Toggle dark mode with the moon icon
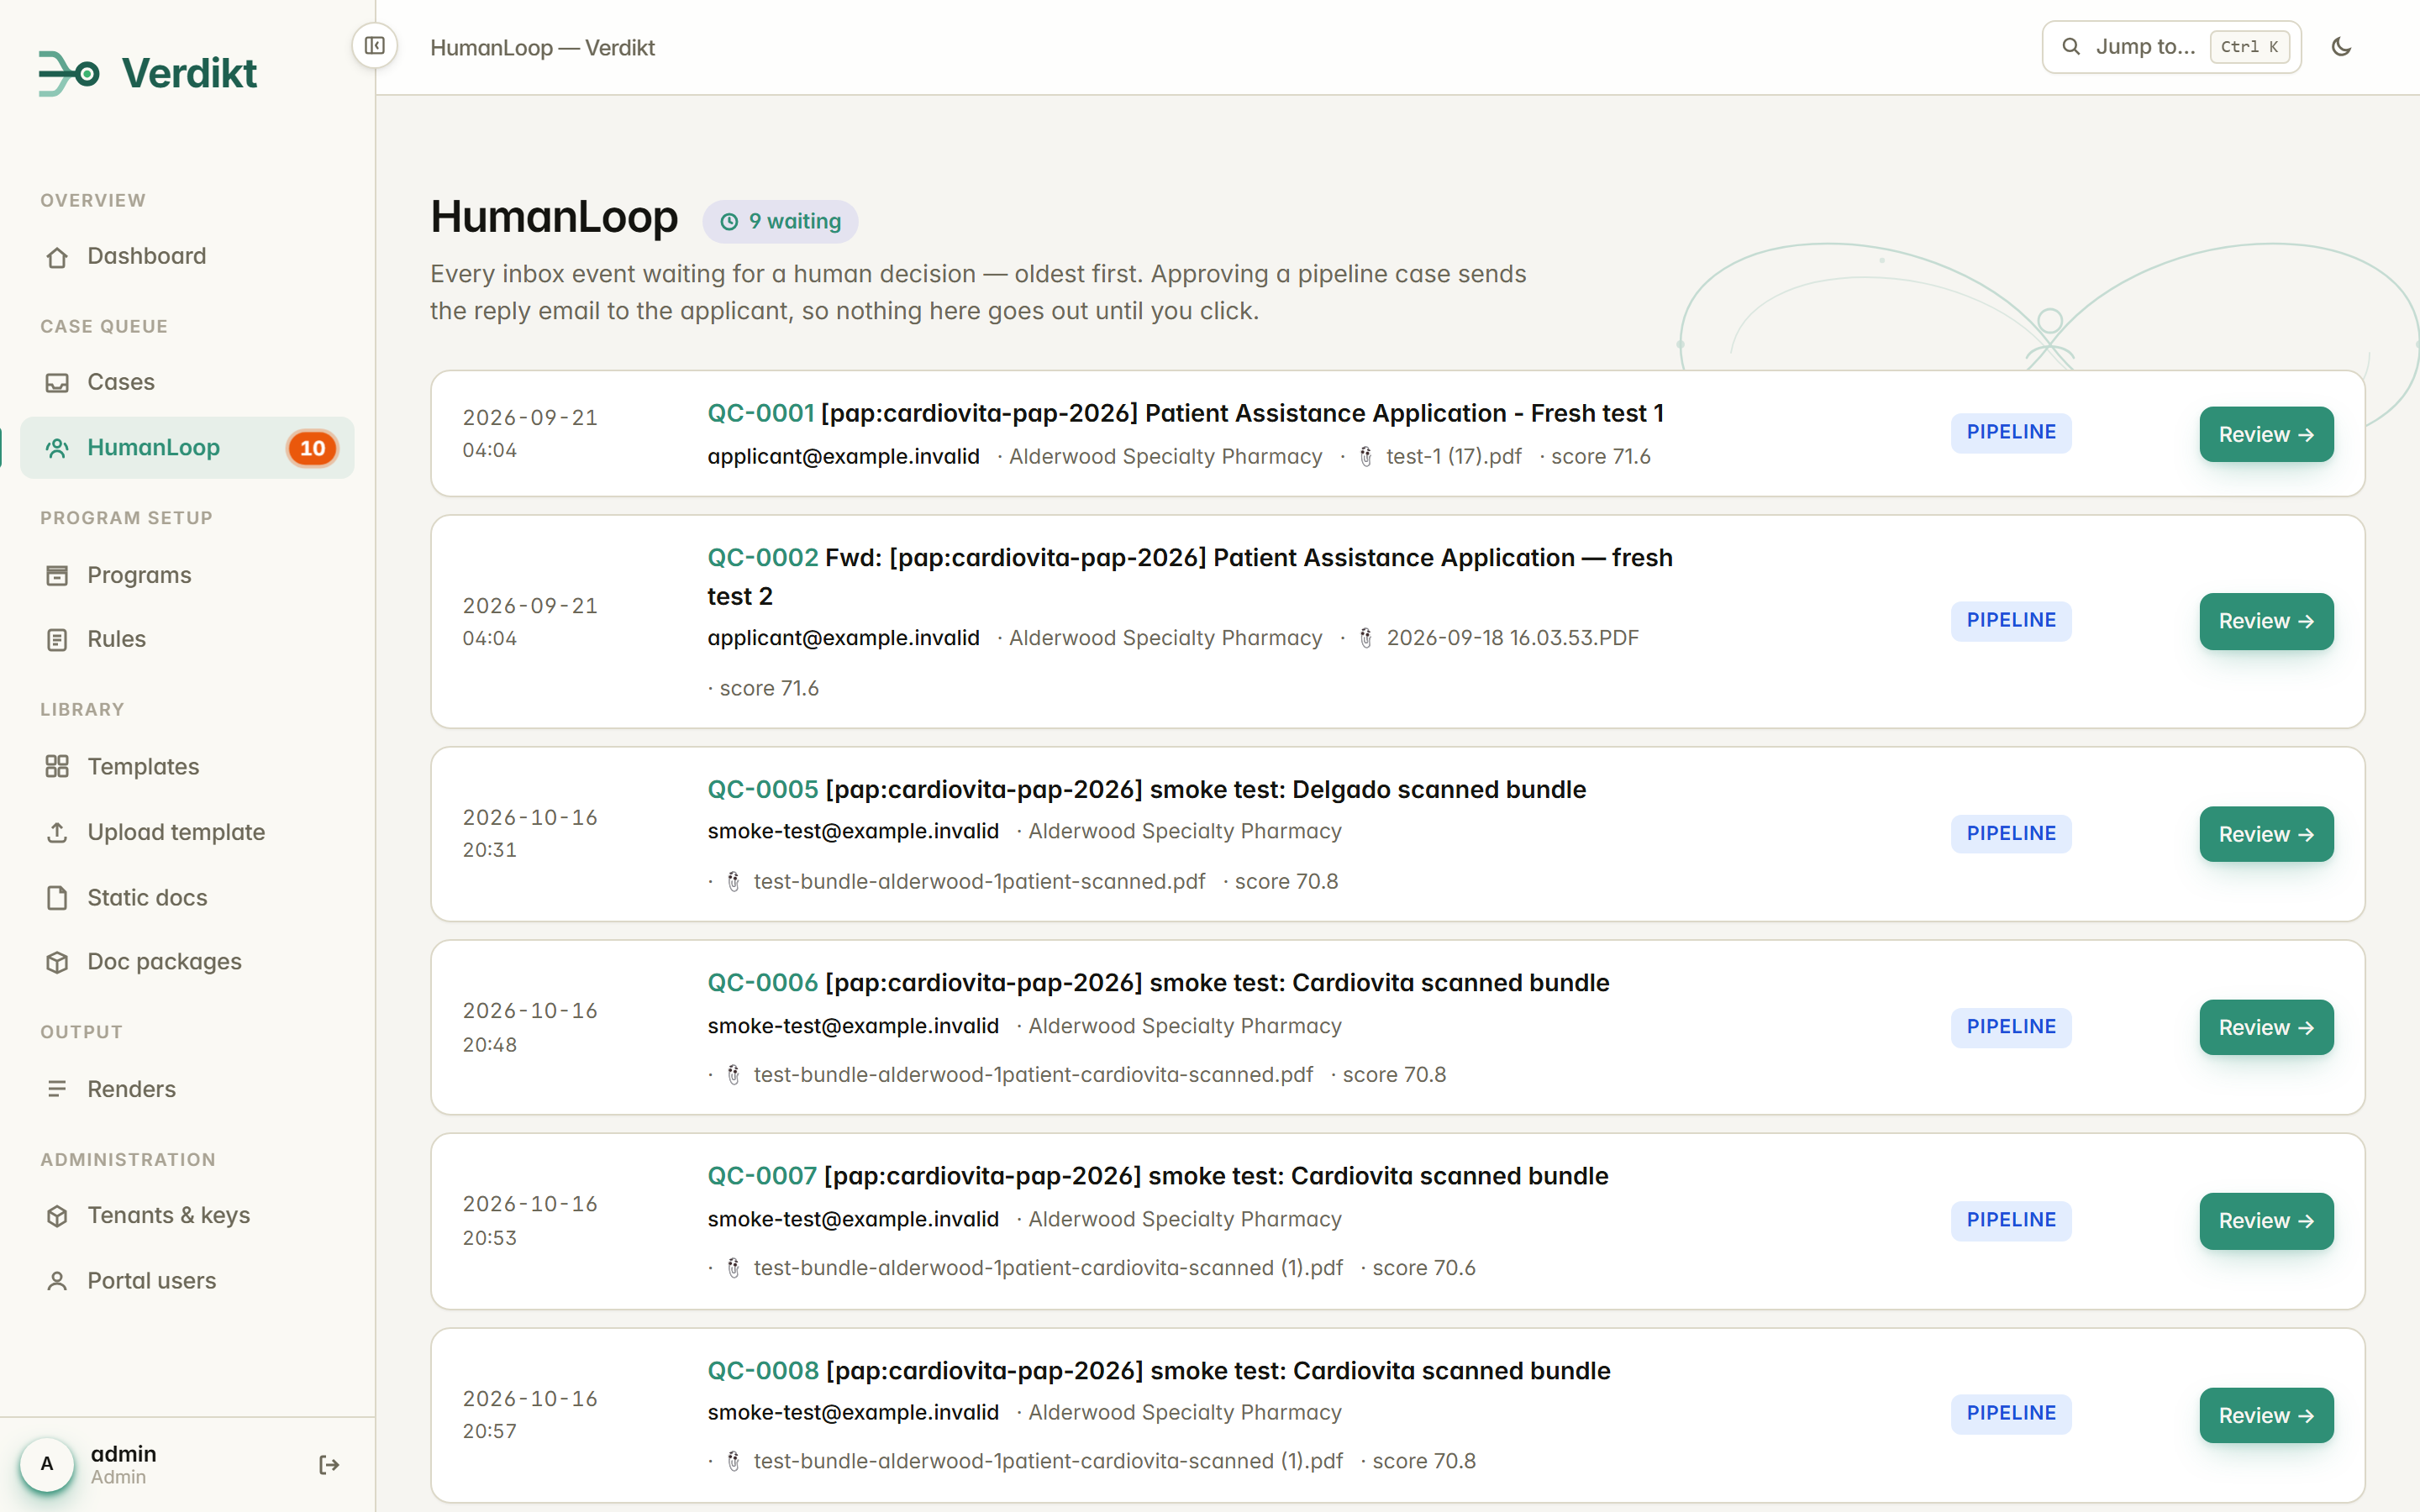 pyautogui.click(x=2341, y=47)
